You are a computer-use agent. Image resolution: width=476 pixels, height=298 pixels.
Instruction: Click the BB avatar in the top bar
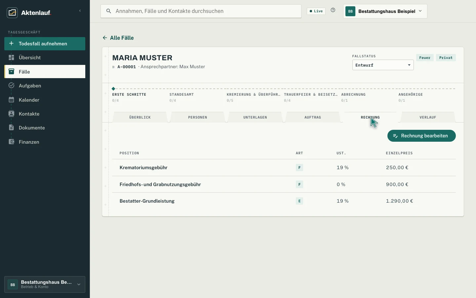click(350, 11)
